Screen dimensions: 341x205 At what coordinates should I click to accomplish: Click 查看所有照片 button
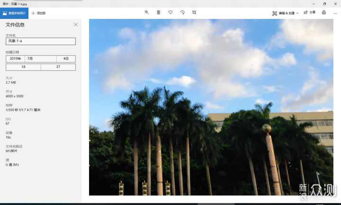click(14, 13)
